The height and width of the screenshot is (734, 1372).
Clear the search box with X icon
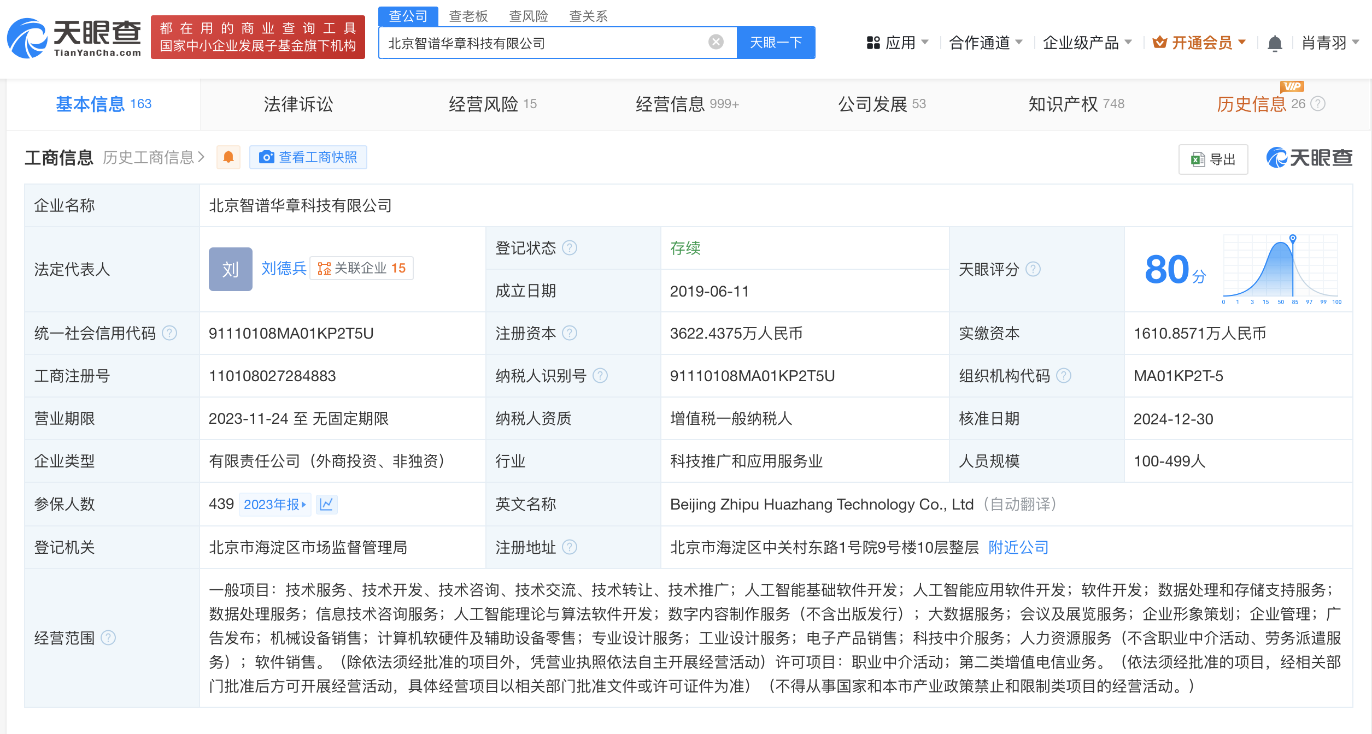coord(716,42)
